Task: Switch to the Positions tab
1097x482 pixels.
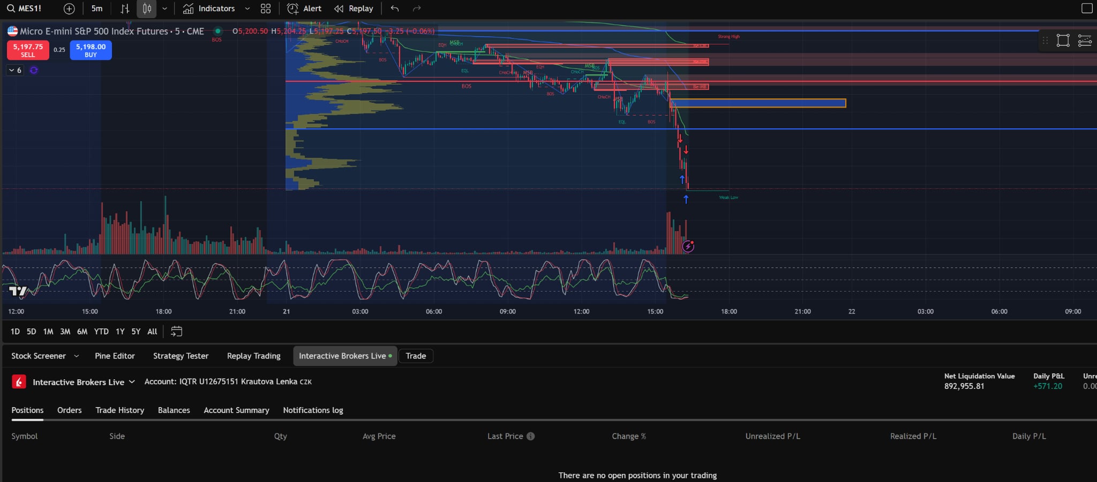Action: click(27, 410)
